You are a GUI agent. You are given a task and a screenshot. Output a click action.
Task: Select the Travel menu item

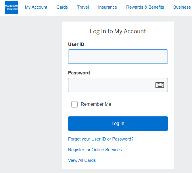[83, 7]
